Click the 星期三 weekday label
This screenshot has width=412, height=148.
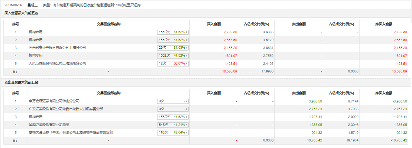pyautogui.click(x=32, y=5)
